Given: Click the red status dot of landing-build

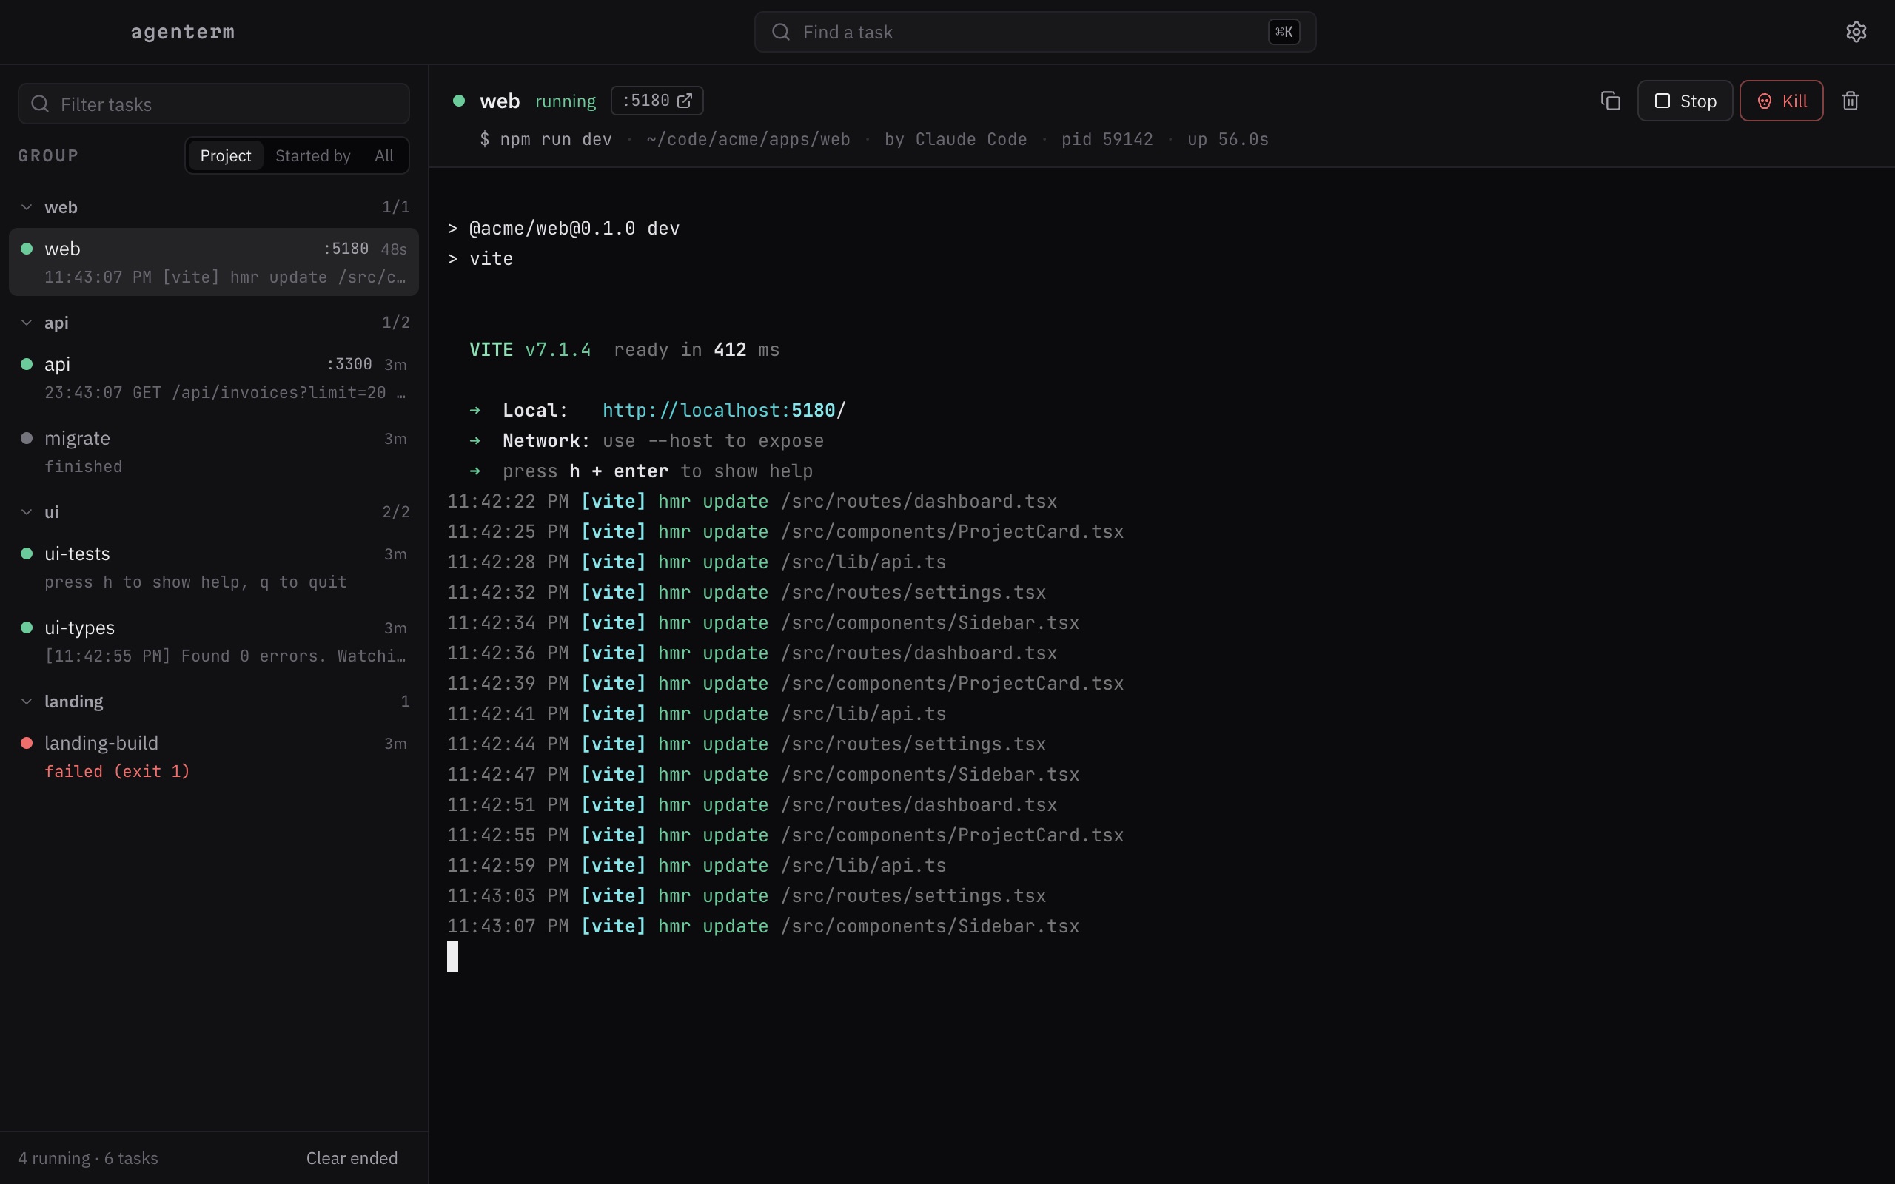Looking at the screenshot, I should click(x=27, y=743).
